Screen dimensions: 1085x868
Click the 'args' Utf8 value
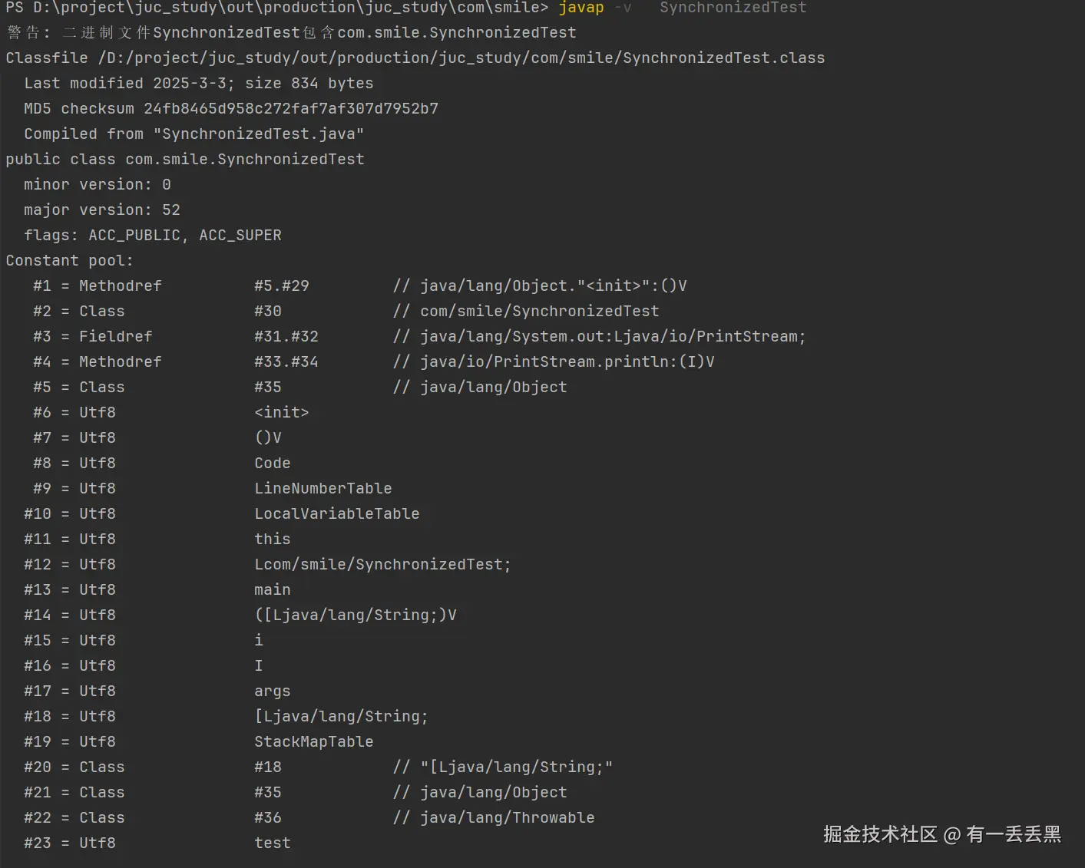click(x=273, y=691)
